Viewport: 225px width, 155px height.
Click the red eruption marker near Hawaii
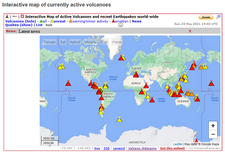click(68, 83)
